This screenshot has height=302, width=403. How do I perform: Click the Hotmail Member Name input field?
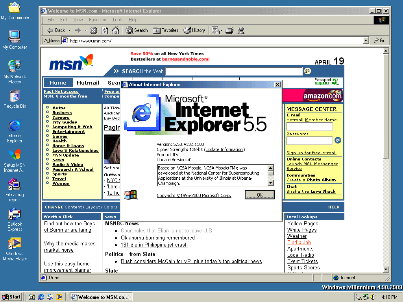coord(309,127)
